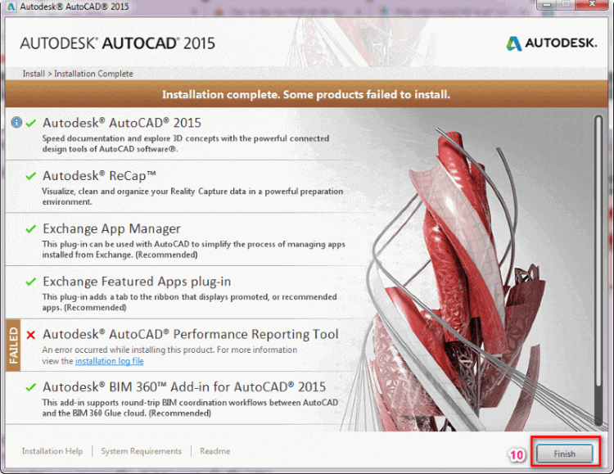Select the AutoCAD Performance Reporting Tool title
The width and height of the screenshot is (614, 474).
tap(190, 334)
